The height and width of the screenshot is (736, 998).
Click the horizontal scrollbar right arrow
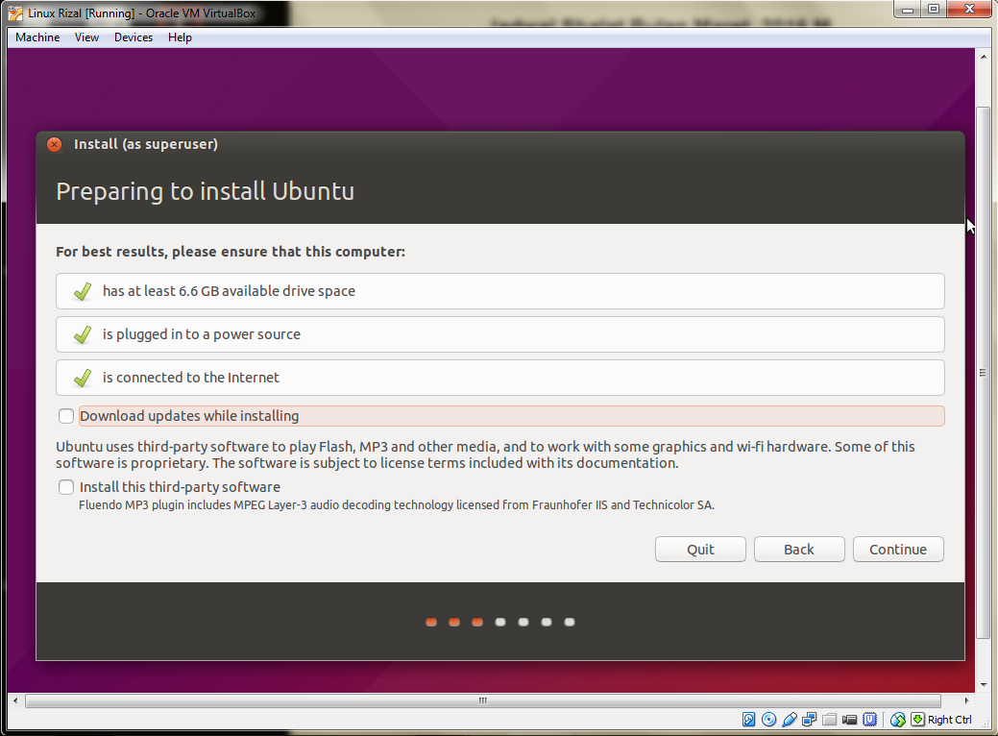(x=967, y=700)
